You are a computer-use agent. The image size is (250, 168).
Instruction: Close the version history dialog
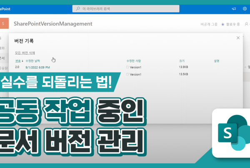(238, 38)
